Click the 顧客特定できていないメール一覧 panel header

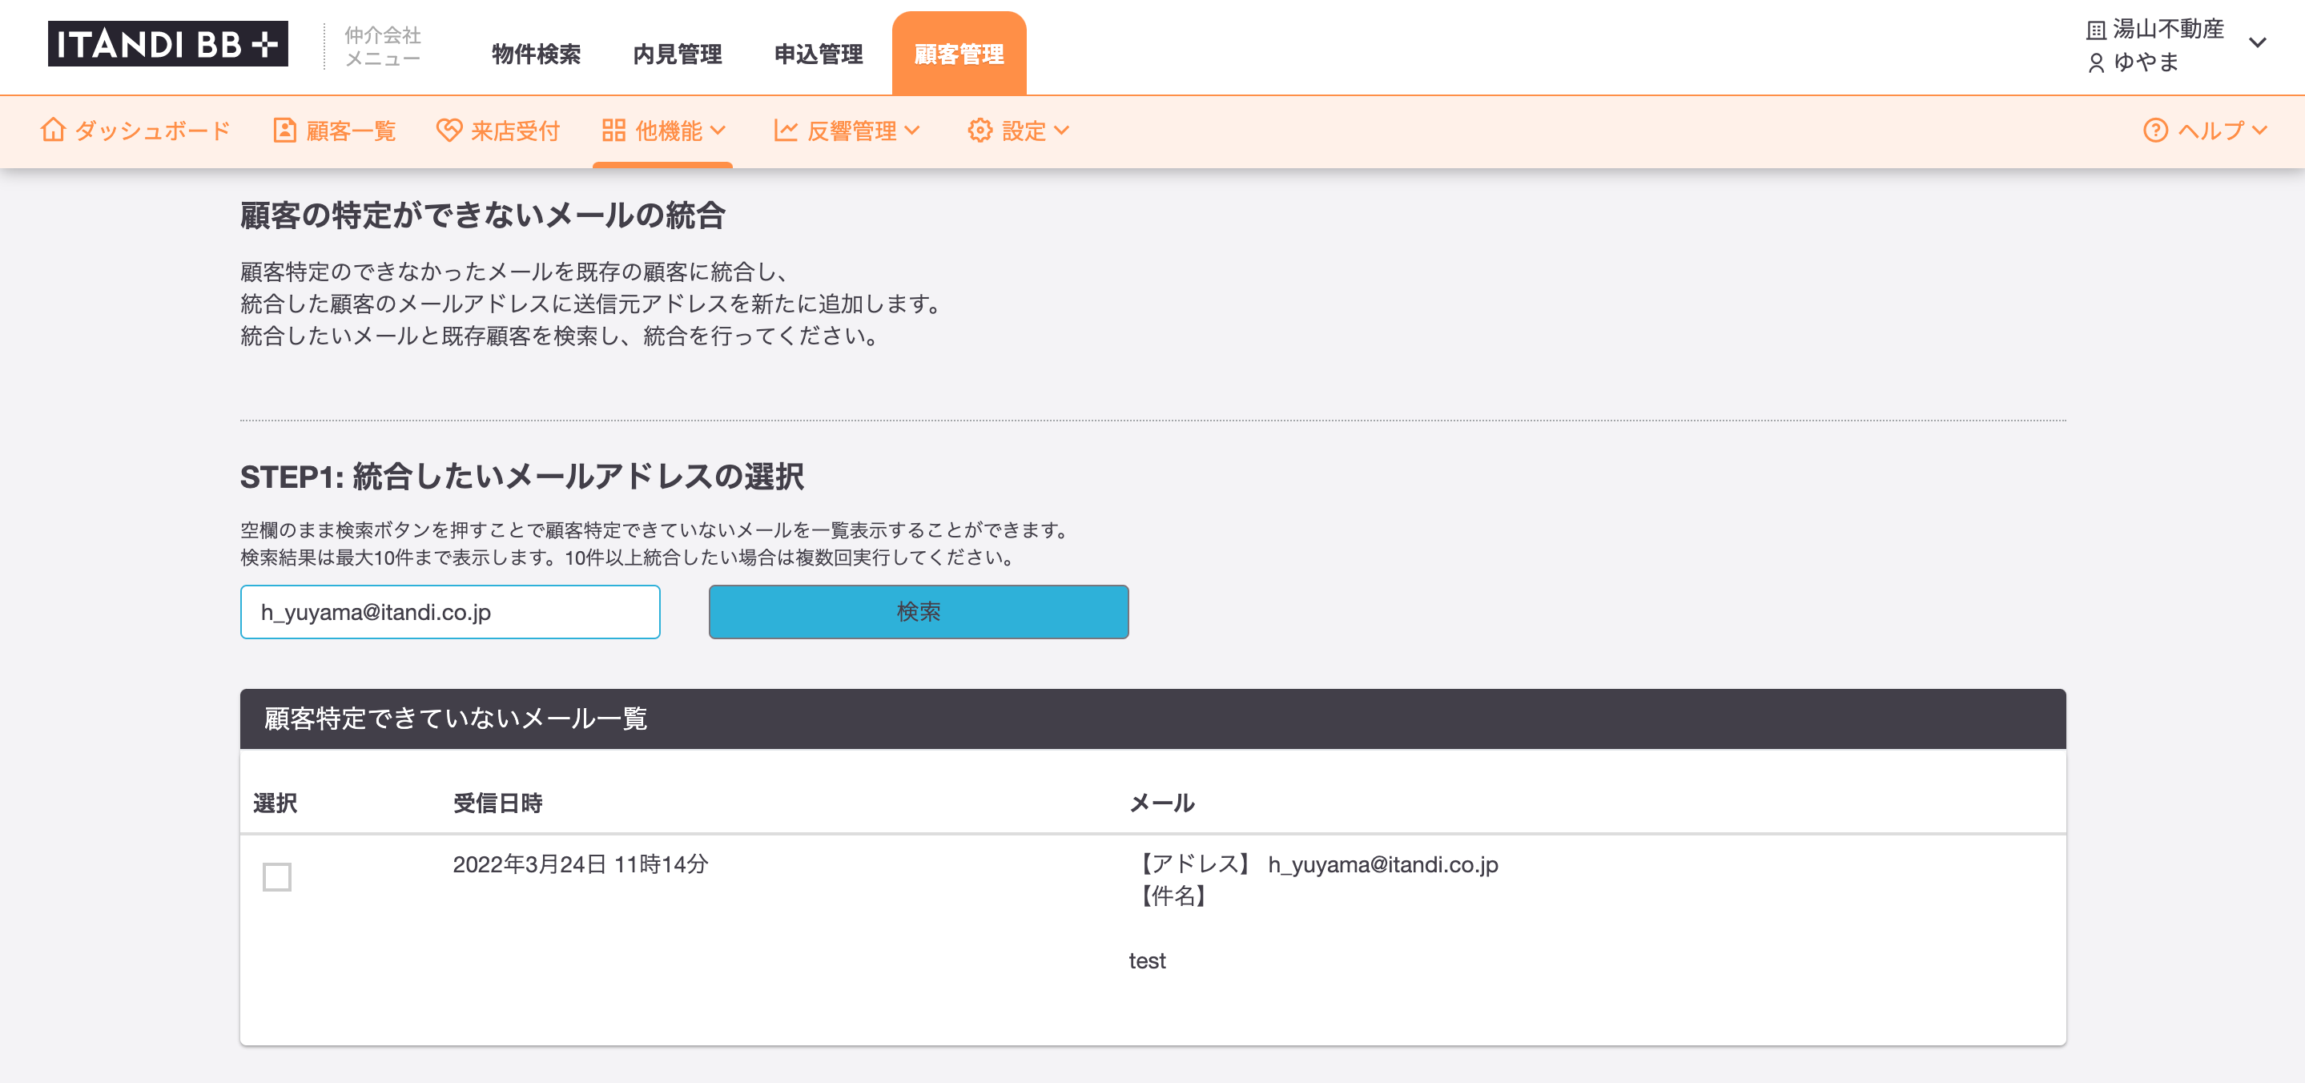click(x=1152, y=719)
